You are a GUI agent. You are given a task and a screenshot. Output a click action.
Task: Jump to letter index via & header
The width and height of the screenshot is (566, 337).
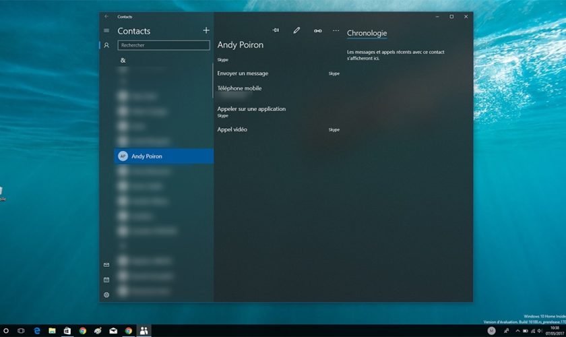(x=123, y=60)
